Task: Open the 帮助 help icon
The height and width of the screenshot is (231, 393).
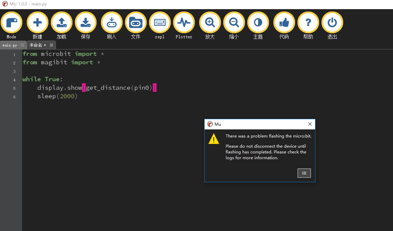Action: [308, 22]
